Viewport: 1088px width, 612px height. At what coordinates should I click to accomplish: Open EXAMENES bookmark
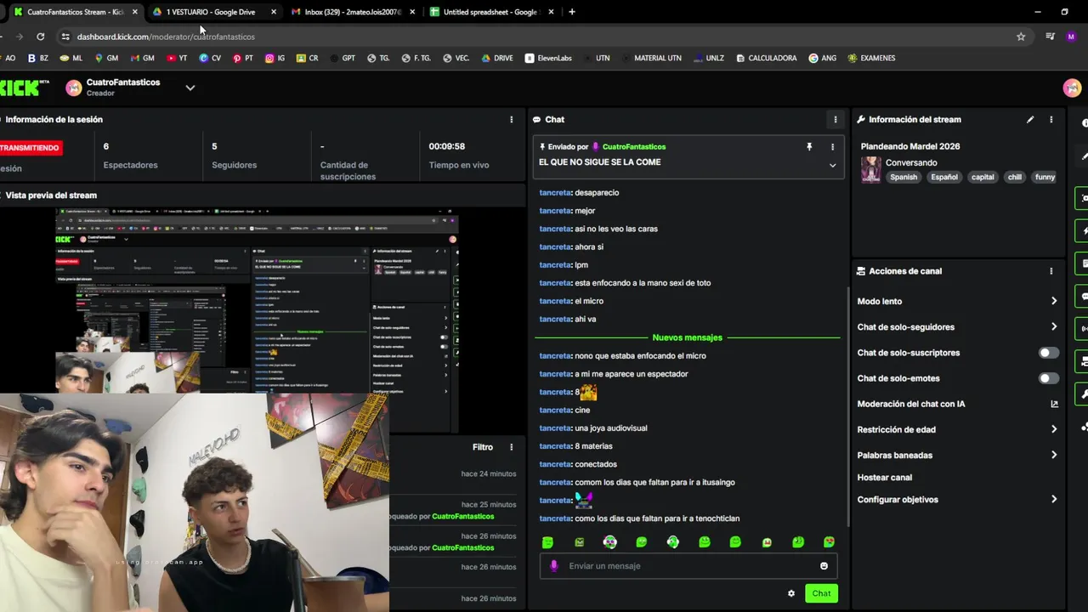(x=871, y=58)
